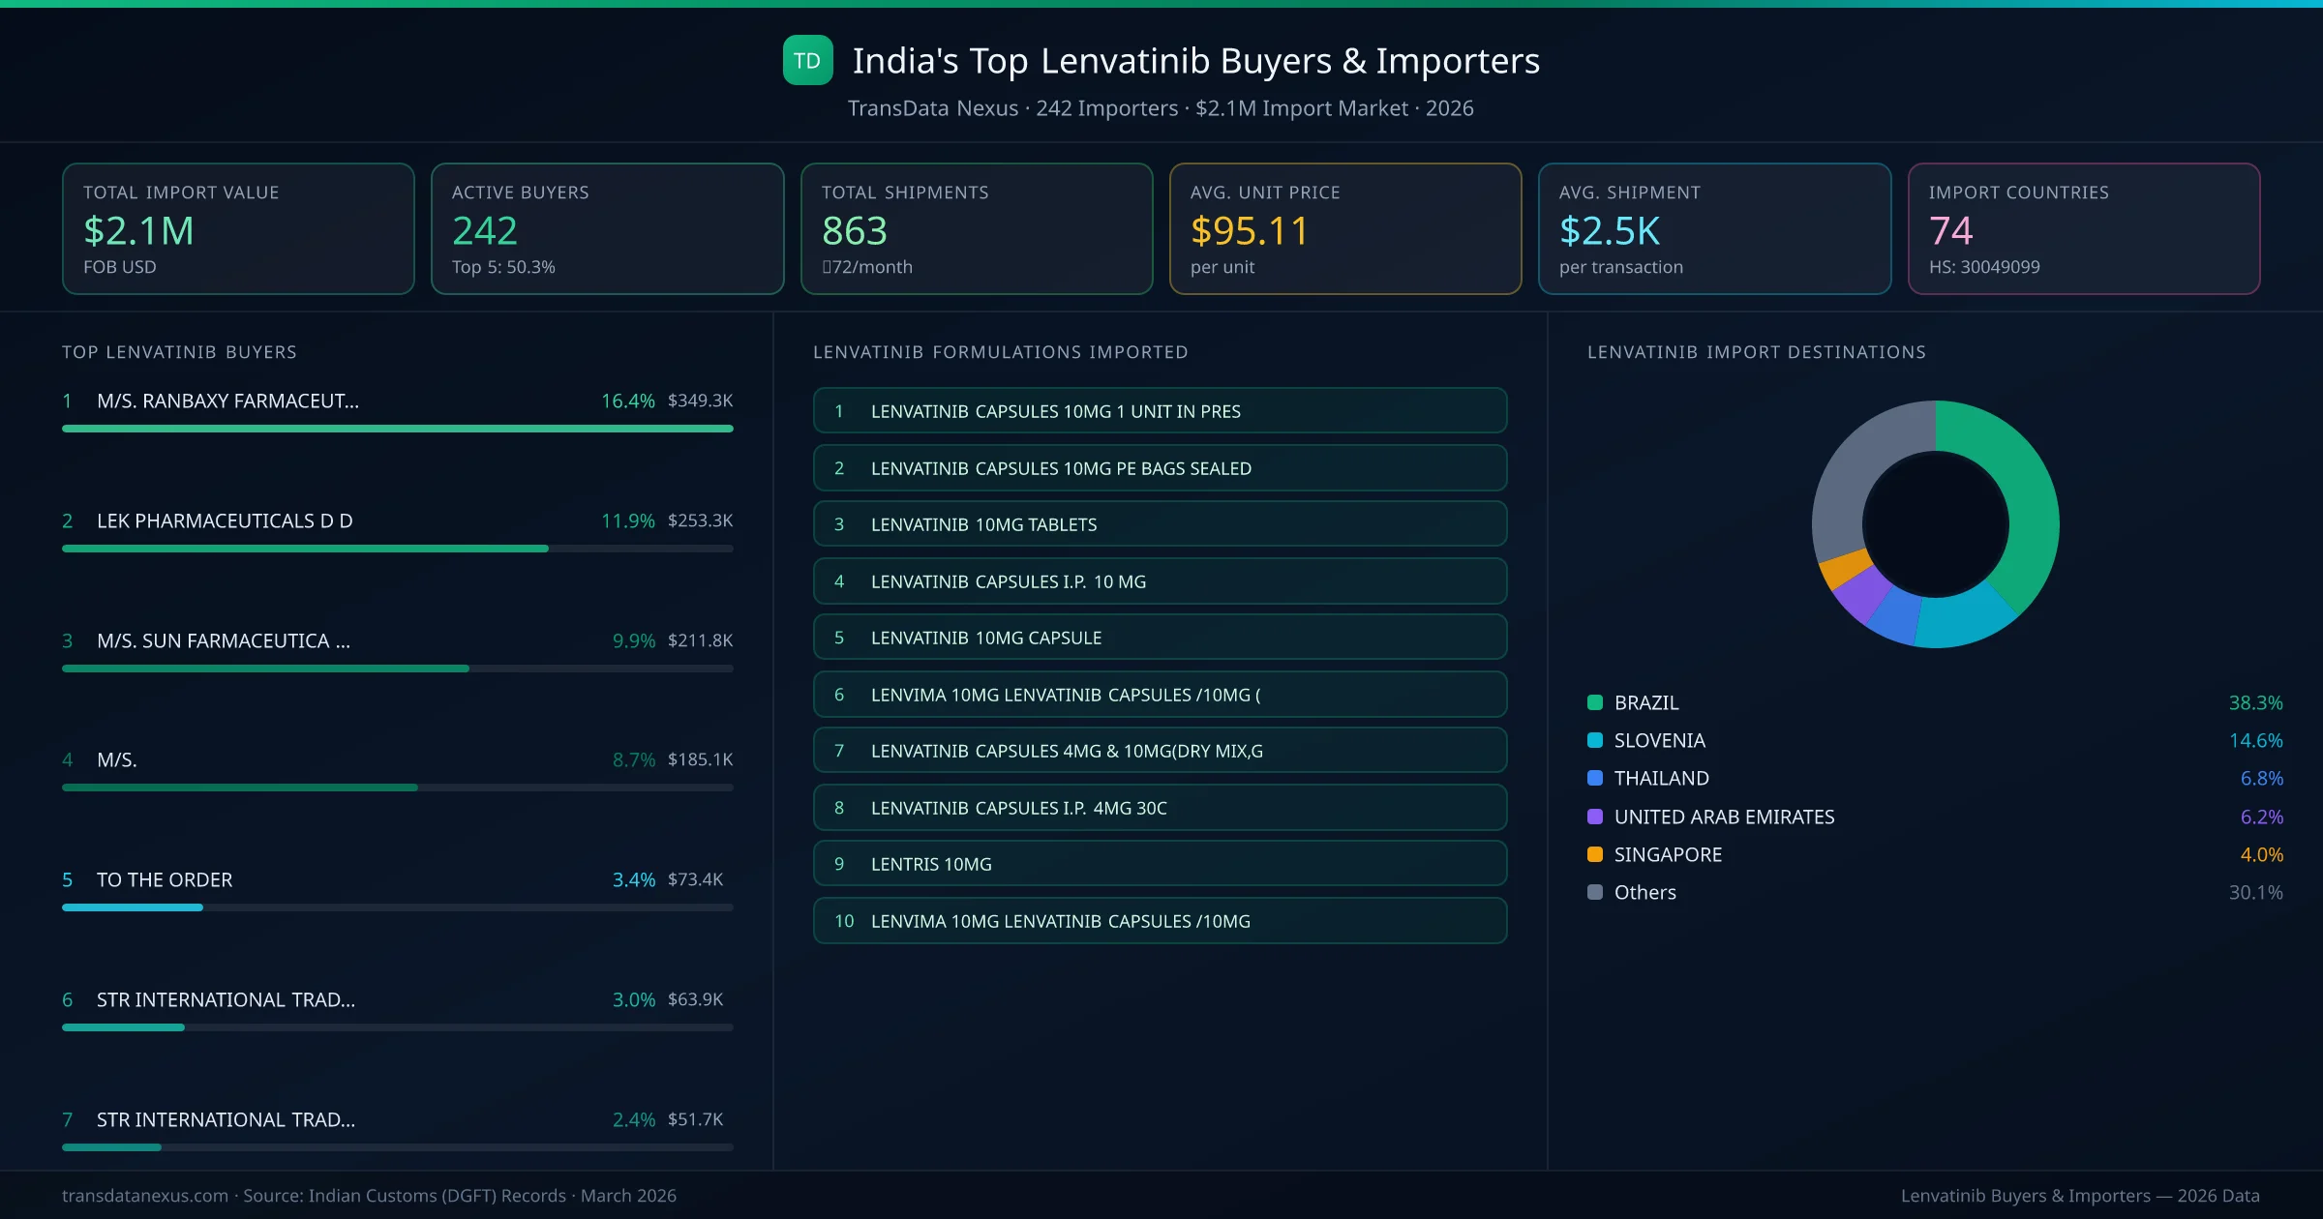Click the TD TransData Nexus logo
The height and width of the screenshot is (1219, 2323).
pyautogui.click(x=807, y=60)
